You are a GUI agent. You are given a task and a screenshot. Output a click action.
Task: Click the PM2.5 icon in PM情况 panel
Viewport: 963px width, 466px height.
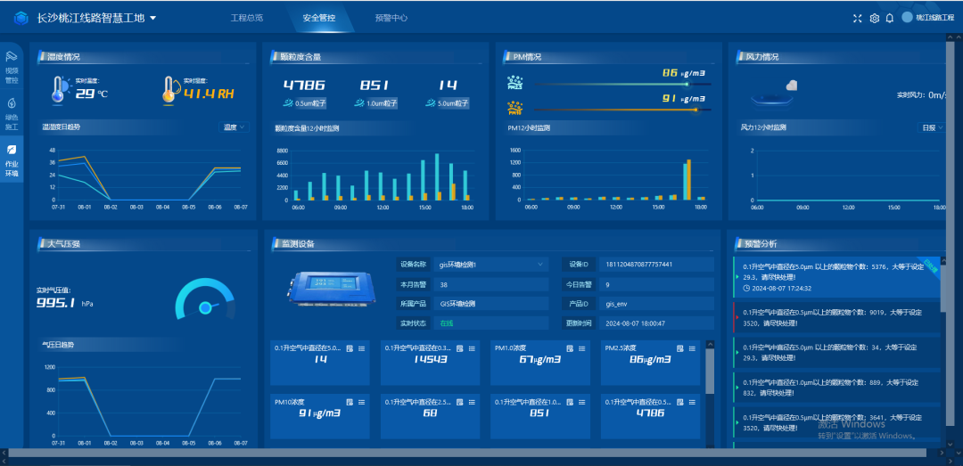515,83
